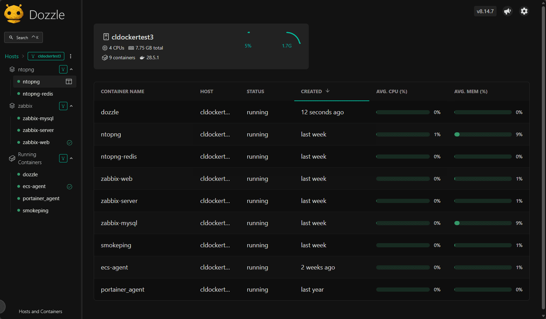Click health check icon beside ecs-agent
This screenshot has width=546, height=319.
(70, 187)
